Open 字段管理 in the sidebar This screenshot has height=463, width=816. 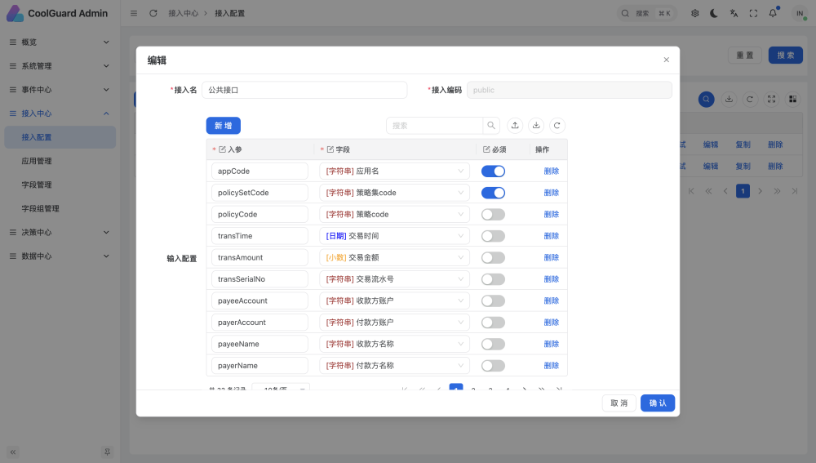point(37,185)
